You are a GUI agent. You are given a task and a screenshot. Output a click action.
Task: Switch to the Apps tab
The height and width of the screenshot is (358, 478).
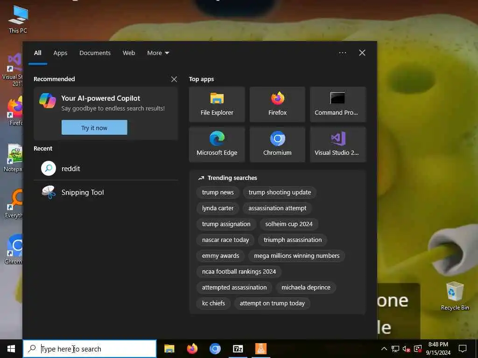coord(60,53)
